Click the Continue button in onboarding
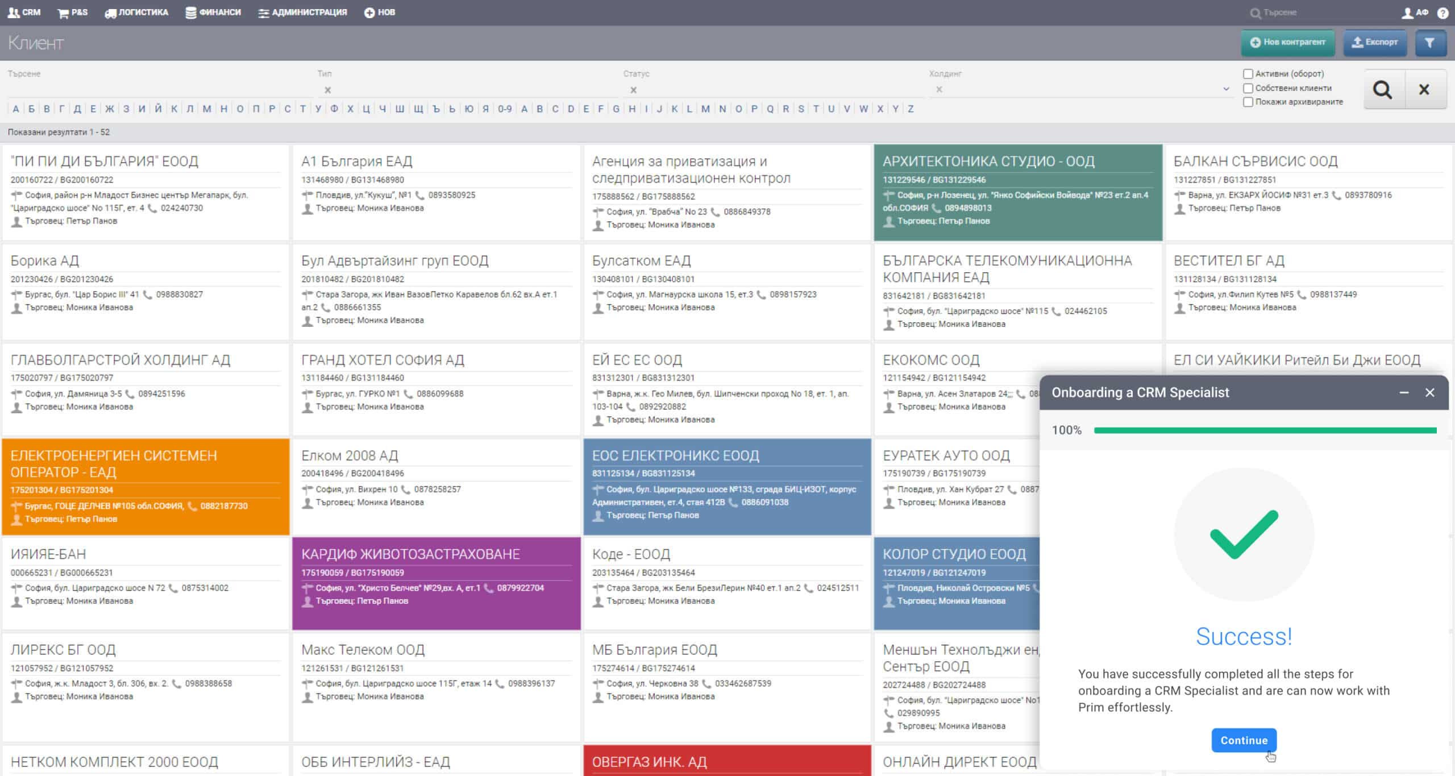Image resolution: width=1455 pixels, height=776 pixels. [x=1244, y=740]
